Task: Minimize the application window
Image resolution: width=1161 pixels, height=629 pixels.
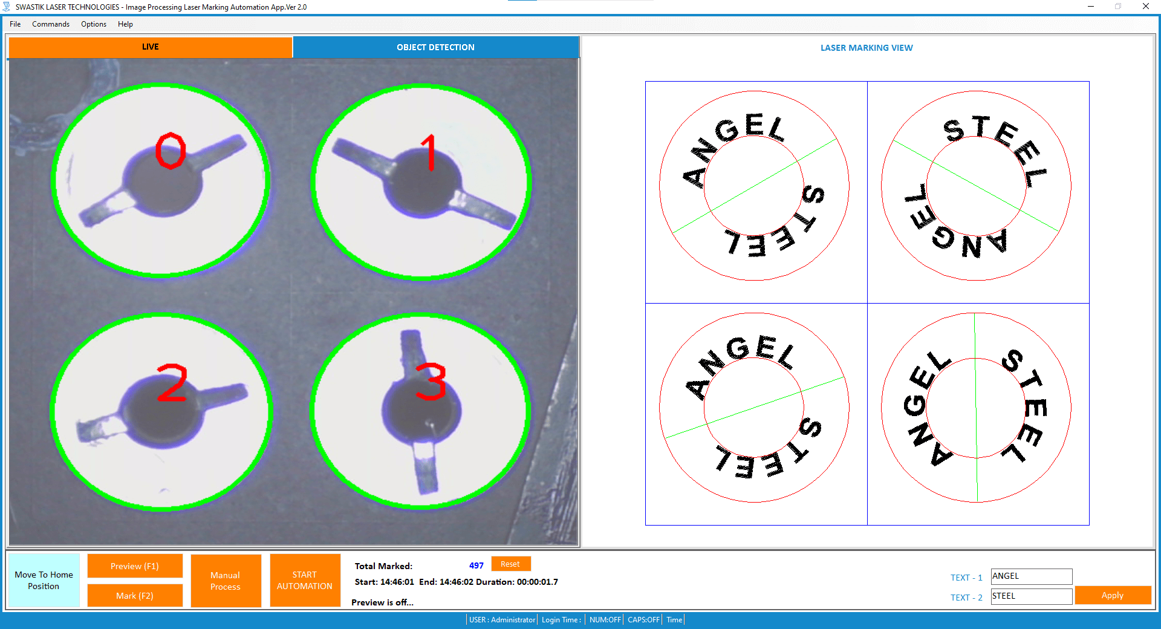Action: (1091, 7)
